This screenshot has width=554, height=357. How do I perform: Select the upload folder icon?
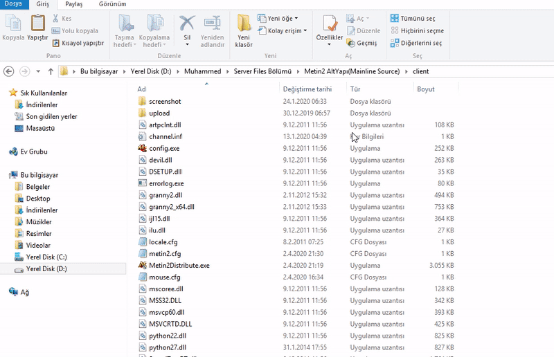click(x=142, y=113)
